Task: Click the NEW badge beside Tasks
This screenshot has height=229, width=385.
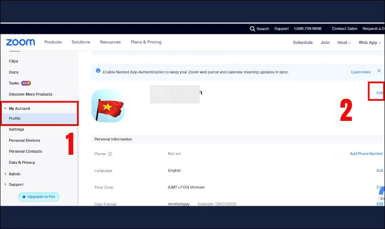Action: point(26,83)
